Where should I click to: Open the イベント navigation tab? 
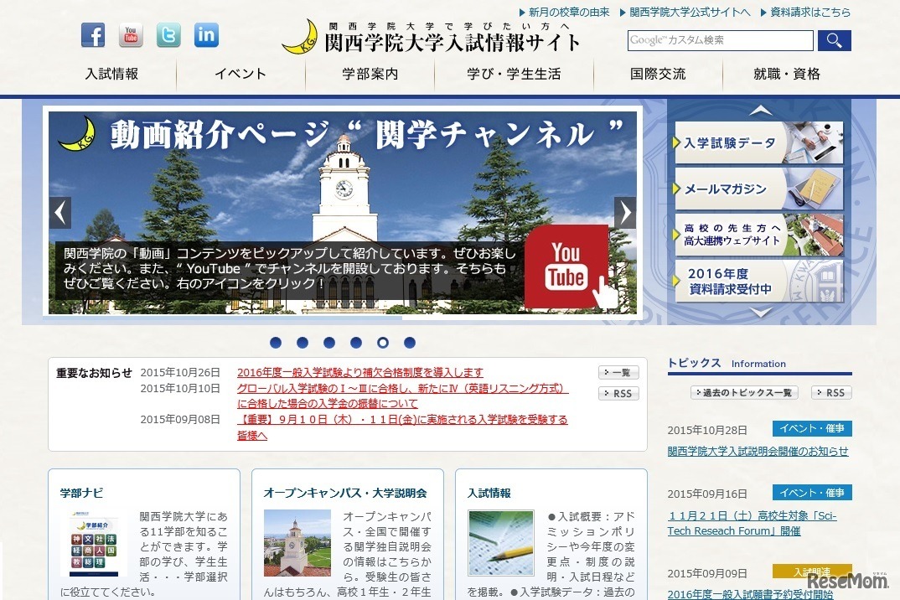[x=240, y=75]
